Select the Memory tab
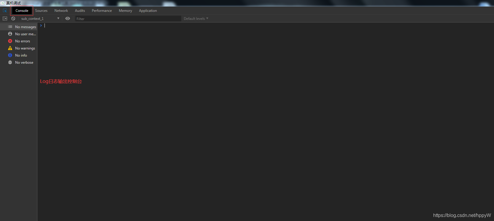Viewport: 494px width, 221px height. click(x=126, y=11)
